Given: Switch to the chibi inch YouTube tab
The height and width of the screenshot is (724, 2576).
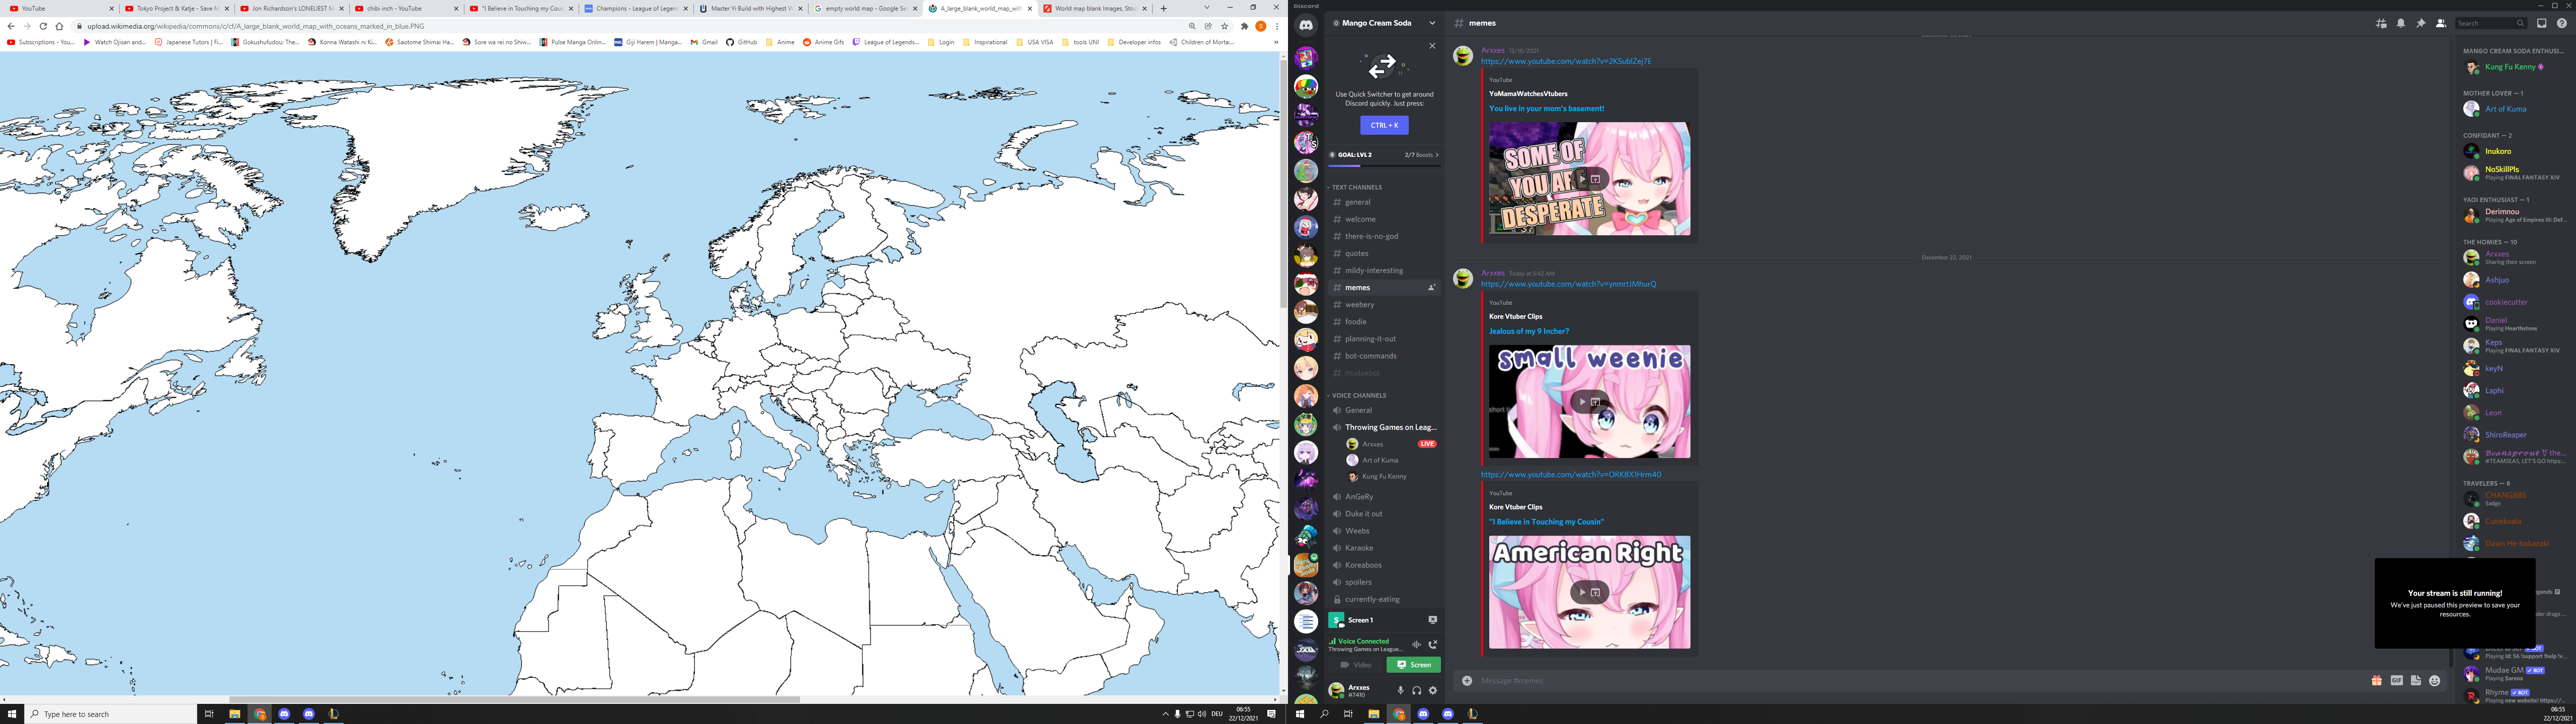Looking at the screenshot, I should pos(394,8).
